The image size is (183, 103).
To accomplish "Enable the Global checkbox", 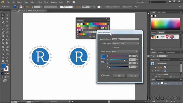I will click(x=113, y=47).
